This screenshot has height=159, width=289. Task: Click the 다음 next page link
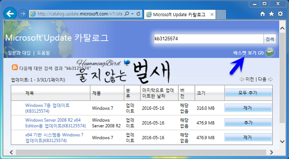pyautogui.click(x=262, y=79)
